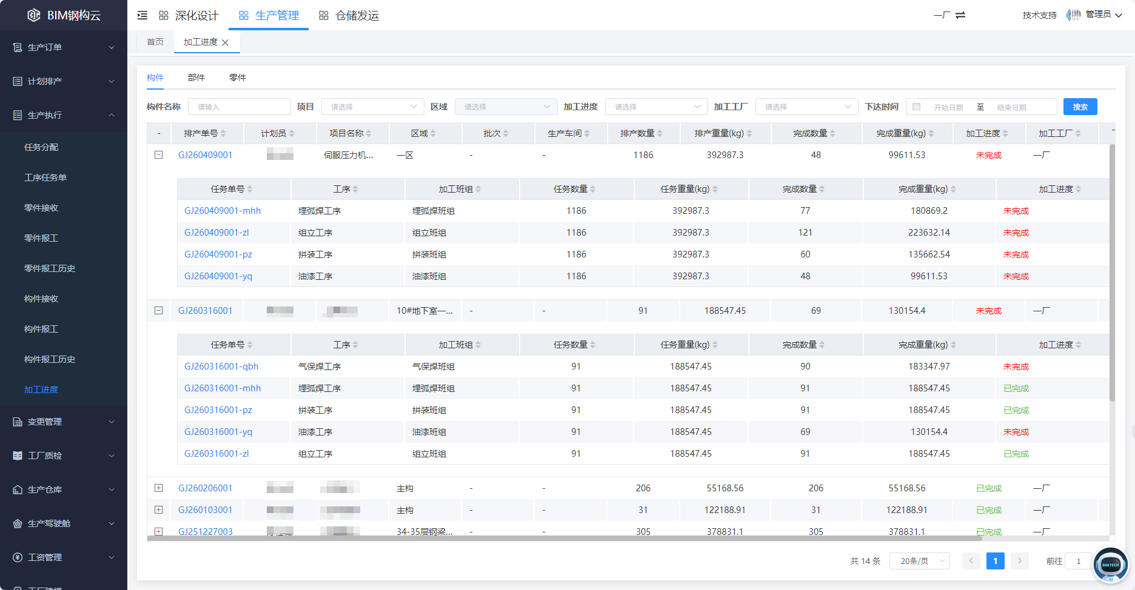Open 技术支持 link
This screenshot has height=590, width=1135.
1040,15
